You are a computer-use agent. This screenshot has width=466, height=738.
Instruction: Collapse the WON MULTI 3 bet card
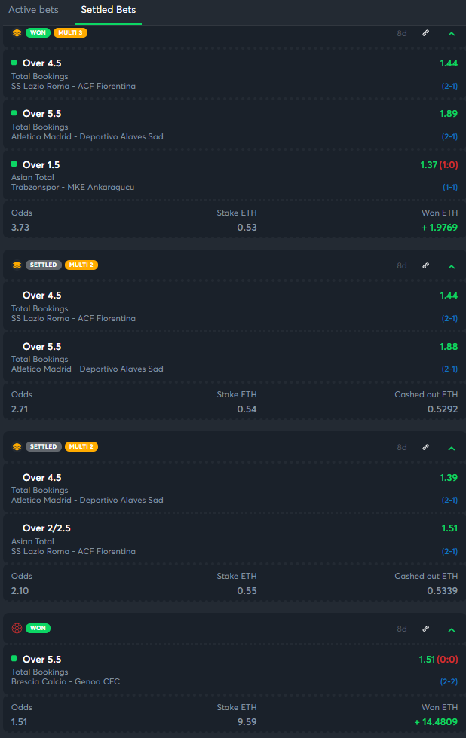(x=451, y=34)
